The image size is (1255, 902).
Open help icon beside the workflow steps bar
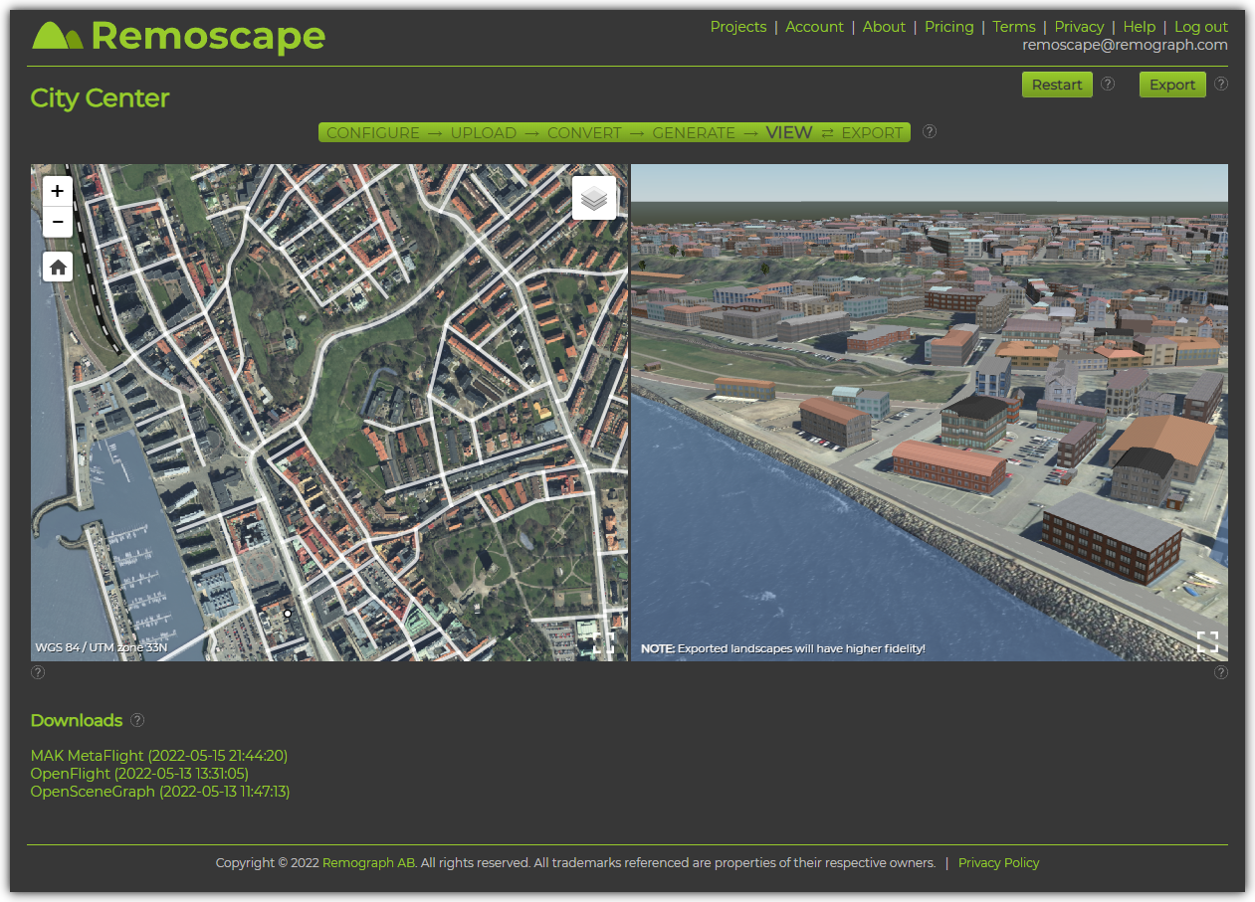(930, 131)
